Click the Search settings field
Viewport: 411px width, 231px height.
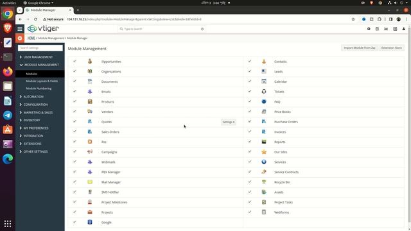(x=40, y=48)
